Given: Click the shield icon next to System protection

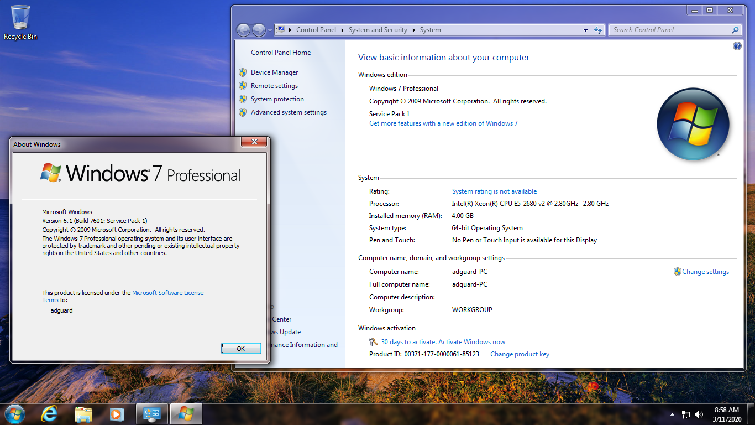Looking at the screenshot, I should tap(243, 99).
